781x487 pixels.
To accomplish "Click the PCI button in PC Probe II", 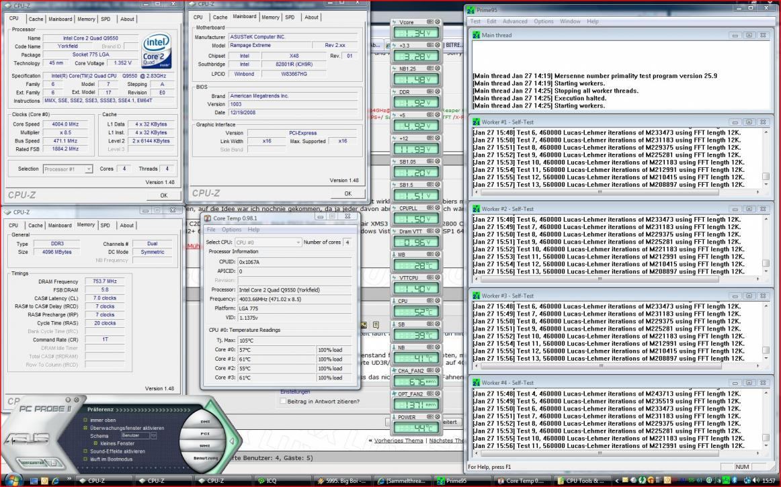I will coord(205,434).
